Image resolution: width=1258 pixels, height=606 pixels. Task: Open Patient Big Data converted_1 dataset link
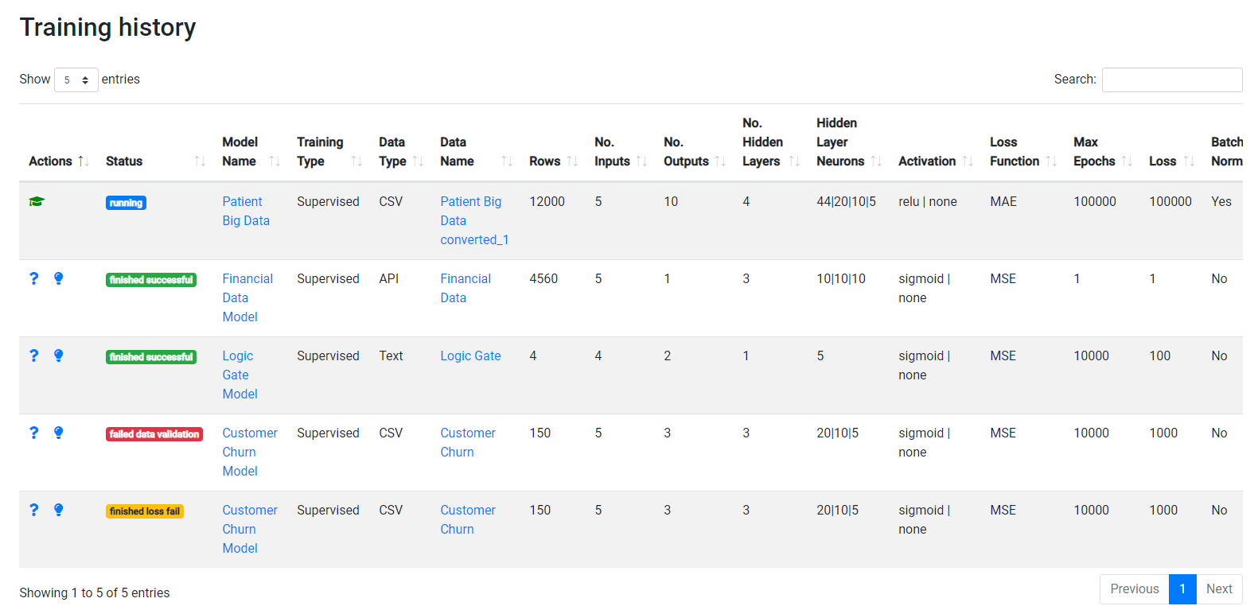click(474, 221)
